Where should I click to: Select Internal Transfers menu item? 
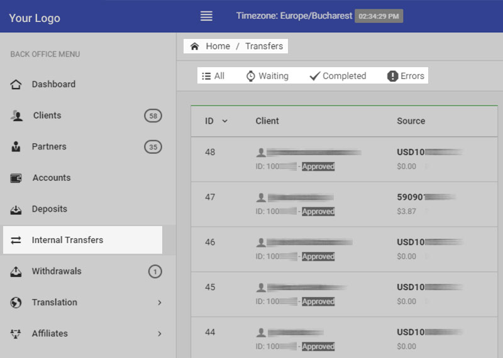point(67,240)
